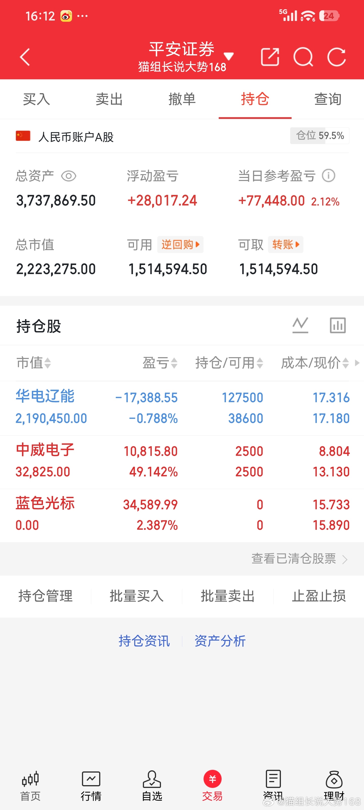Open the line chart view icon
This screenshot has height=810, width=364.
tap(300, 325)
